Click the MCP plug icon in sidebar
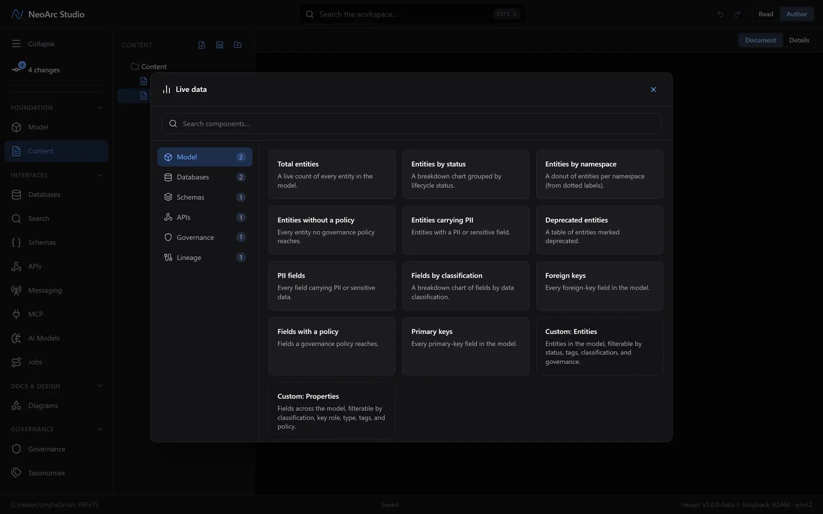The height and width of the screenshot is (514, 823). [16, 314]
